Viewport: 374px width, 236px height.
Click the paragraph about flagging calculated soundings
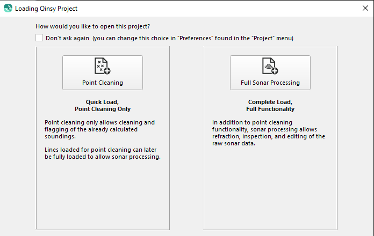pyautogui.click(x=99, y=129)
